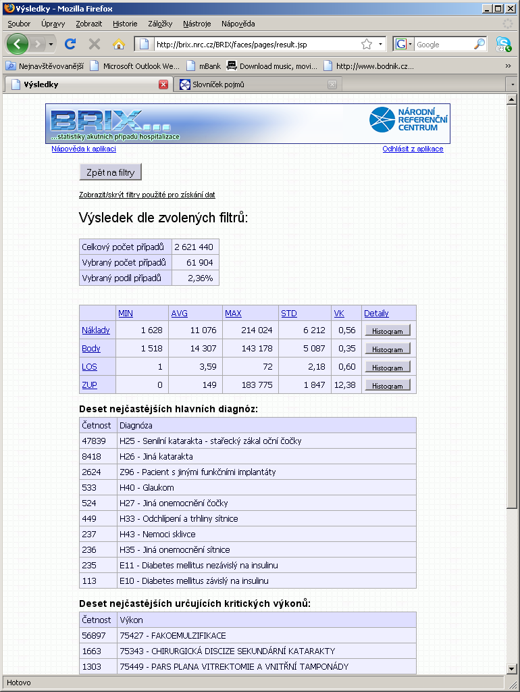Open the Úpravy menu
Image resolution: width=520 pixels, height=692 pixels.
[x=53, y=24]
